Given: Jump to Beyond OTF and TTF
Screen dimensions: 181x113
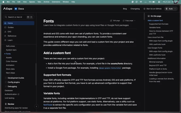Looking at the screenshot, I should pos(158,65).
